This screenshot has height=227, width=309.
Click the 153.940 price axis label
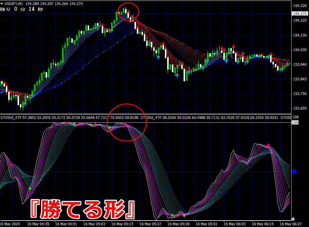(300, 64)
